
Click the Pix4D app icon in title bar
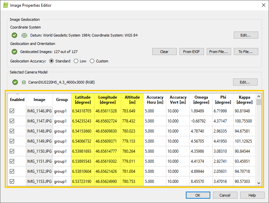point(5,5)
